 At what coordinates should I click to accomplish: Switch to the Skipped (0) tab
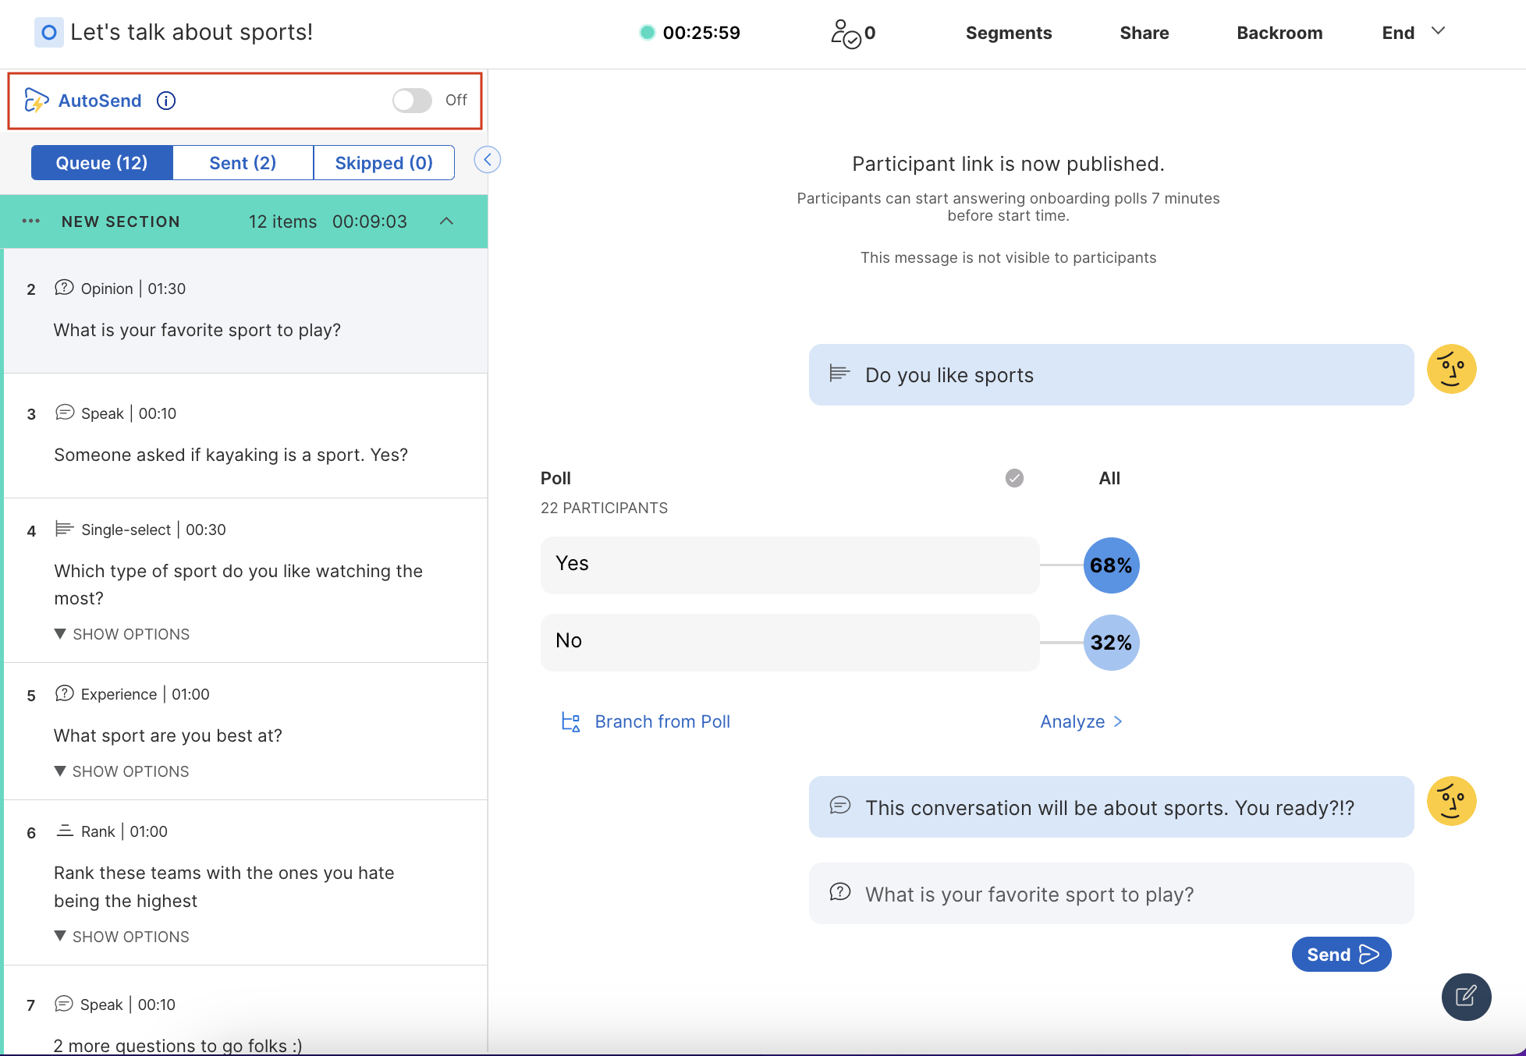384,163
